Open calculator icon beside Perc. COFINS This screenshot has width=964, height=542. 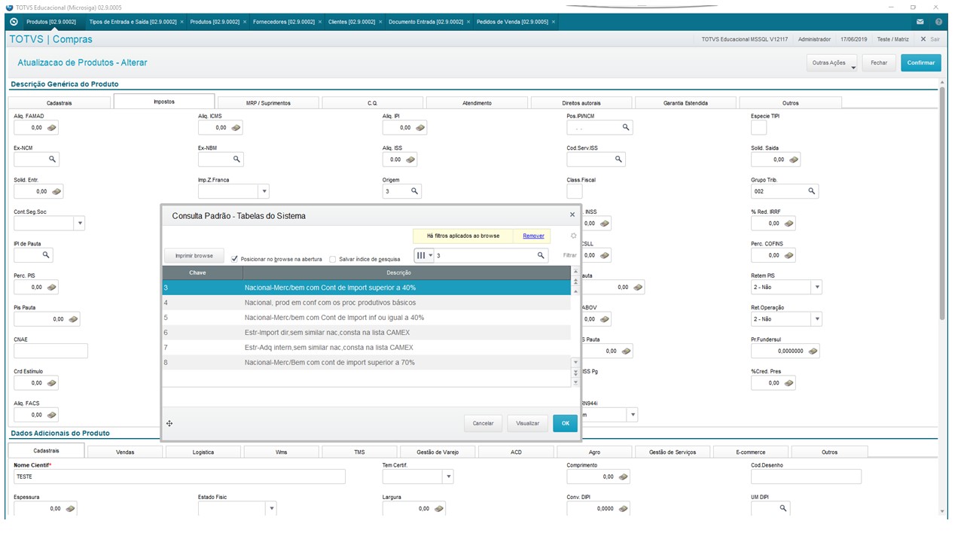(x=789, y=256)
